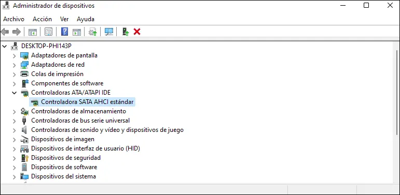The image size is (400, 195).
Task: Select Adaptadores de red label
Action: (x=58, y=65)
